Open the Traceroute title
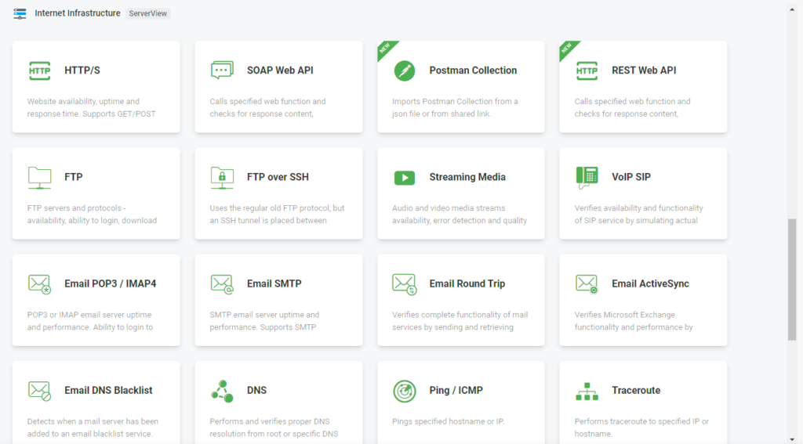The width and height of the screenshot is (803, 444). (x=635, y=390)
